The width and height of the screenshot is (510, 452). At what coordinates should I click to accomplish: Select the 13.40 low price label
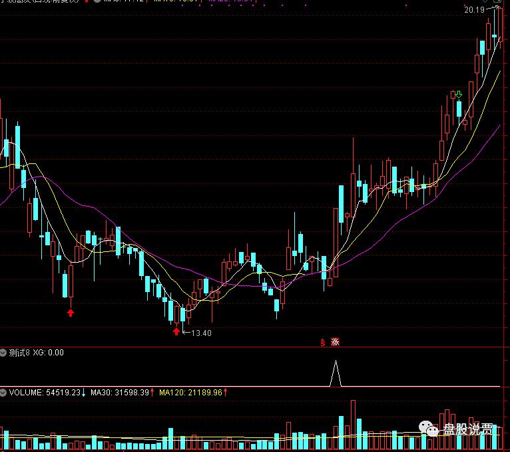point(201,333)
